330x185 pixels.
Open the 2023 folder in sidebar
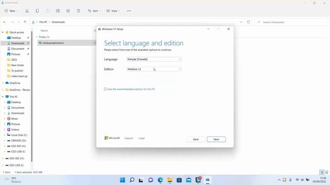pyautogui.click(x=14, y=60)
